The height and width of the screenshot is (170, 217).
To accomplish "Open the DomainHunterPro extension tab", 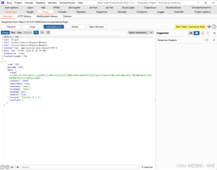I will tap(201, 7).
